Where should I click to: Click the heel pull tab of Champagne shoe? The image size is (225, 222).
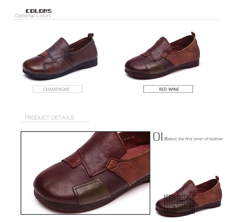(91, 36)
